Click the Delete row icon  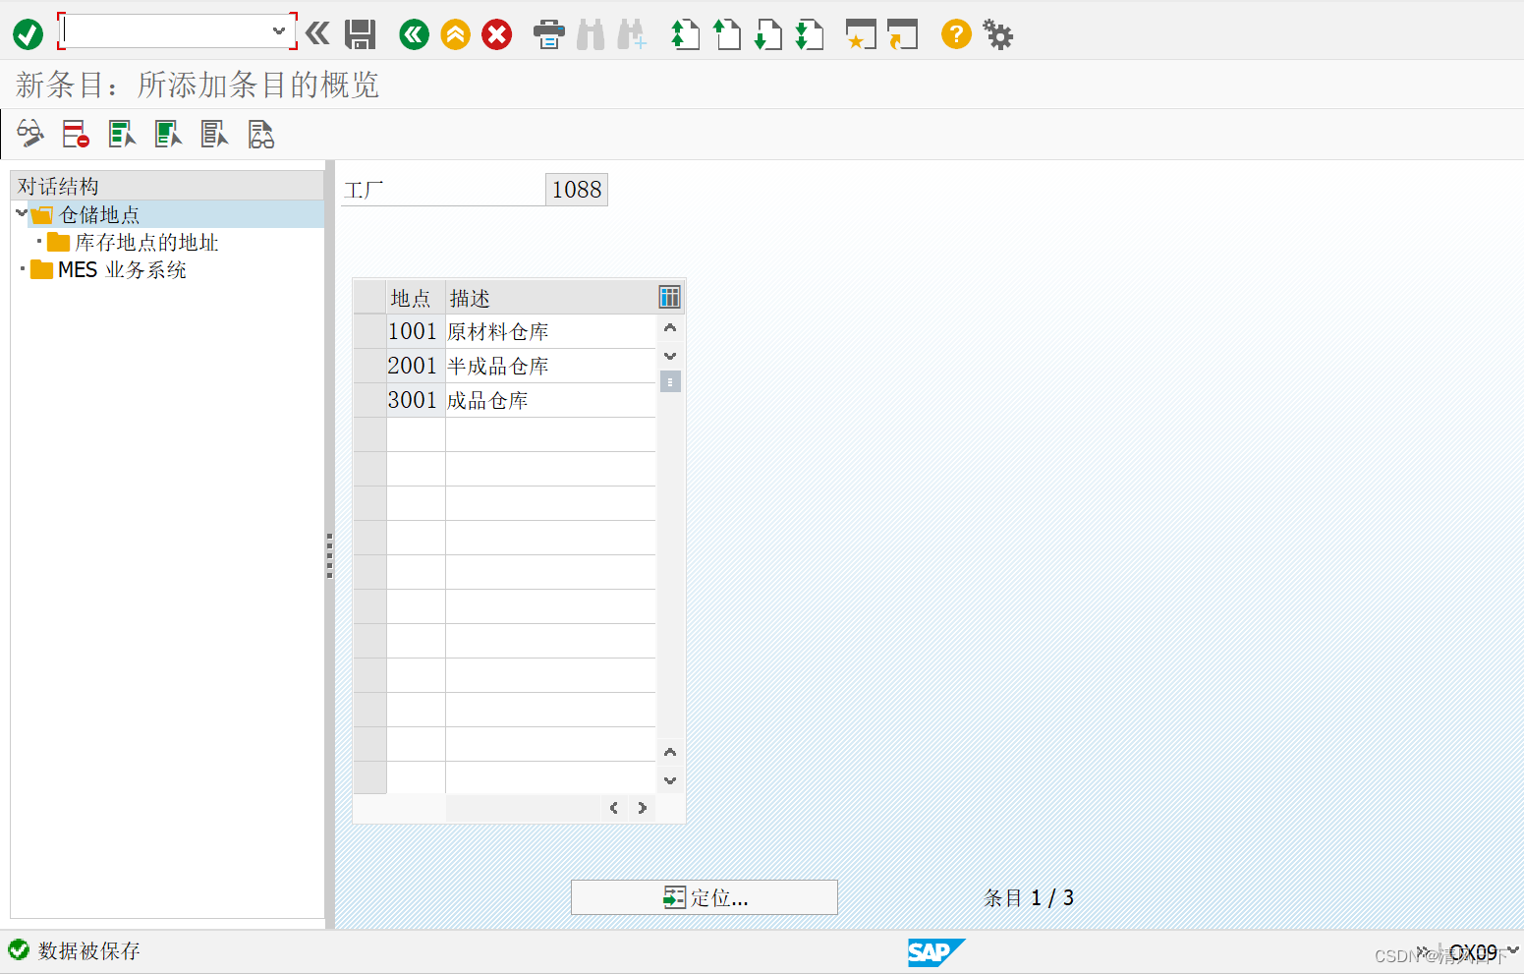(x=76, y=134)
